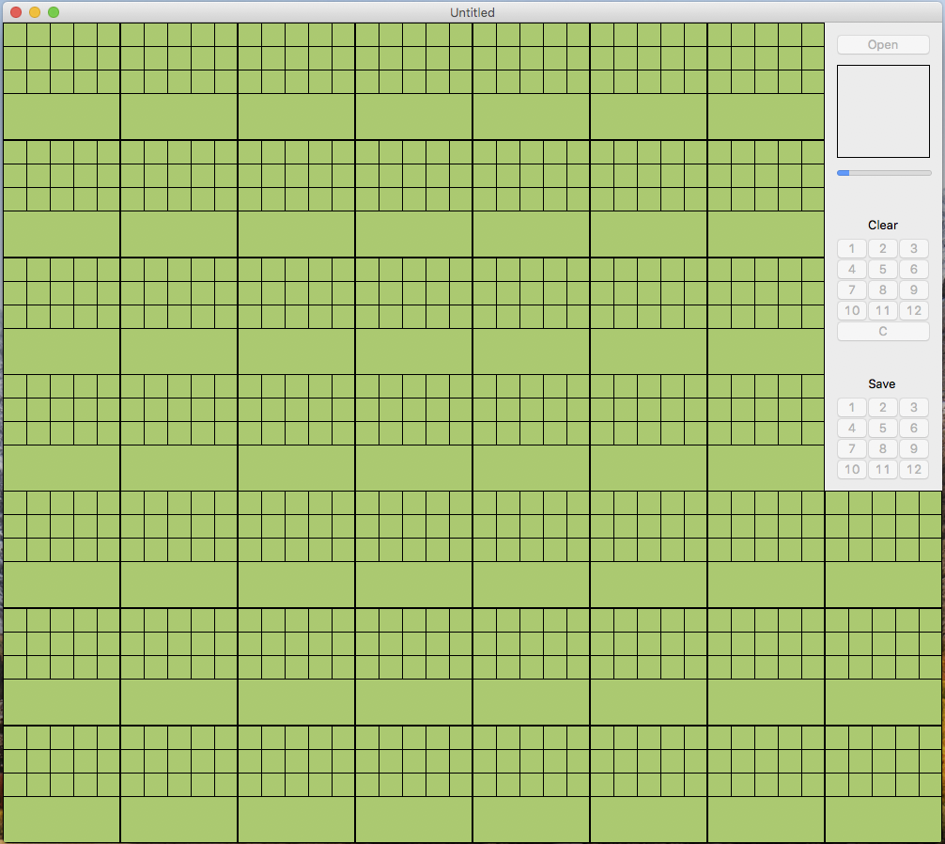Save to slot 11 in the Save group

(x=883, y=469)
